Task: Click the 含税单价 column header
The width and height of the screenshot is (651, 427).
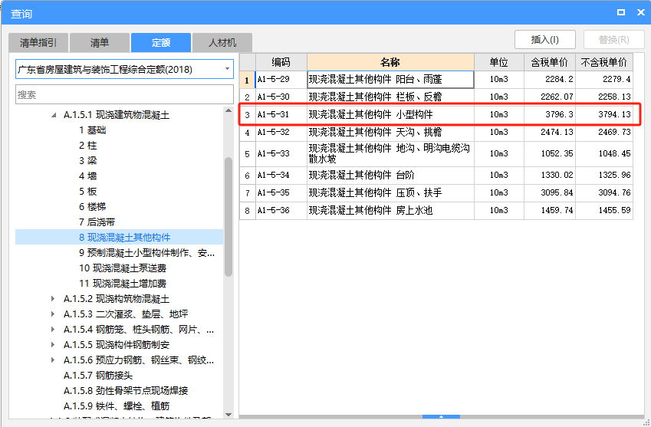Action: click(x=550, y=62)
